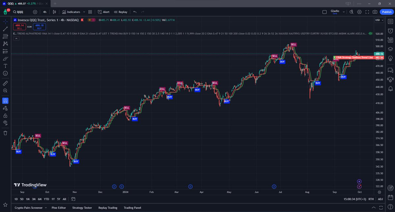Select the brush drawing tool
395x212 pixels.
[5, 58]
